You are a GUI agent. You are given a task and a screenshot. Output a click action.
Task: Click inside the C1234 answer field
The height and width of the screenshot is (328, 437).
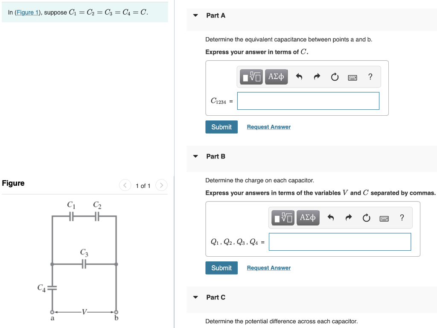click(x=308, y=101)
